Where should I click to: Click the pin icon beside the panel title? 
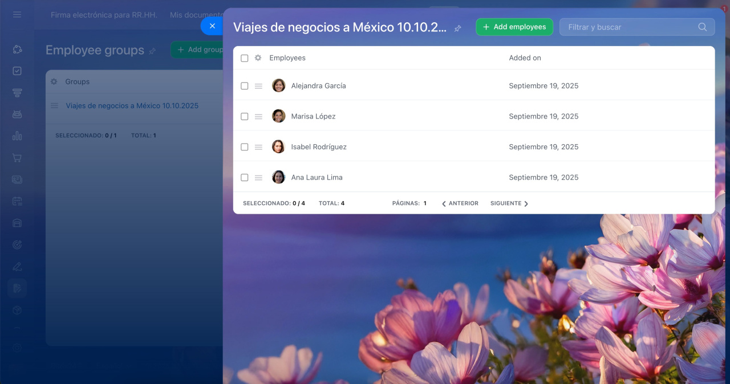point(457,28)
